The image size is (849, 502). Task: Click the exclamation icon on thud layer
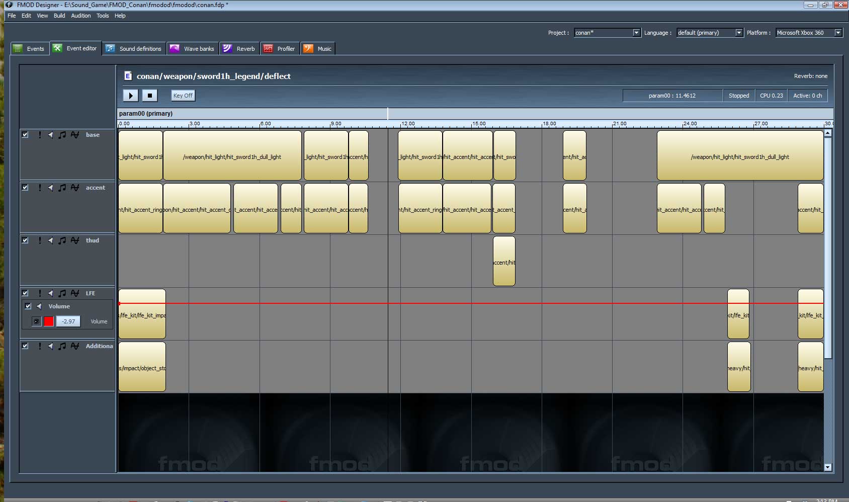[x=40, y=240]
